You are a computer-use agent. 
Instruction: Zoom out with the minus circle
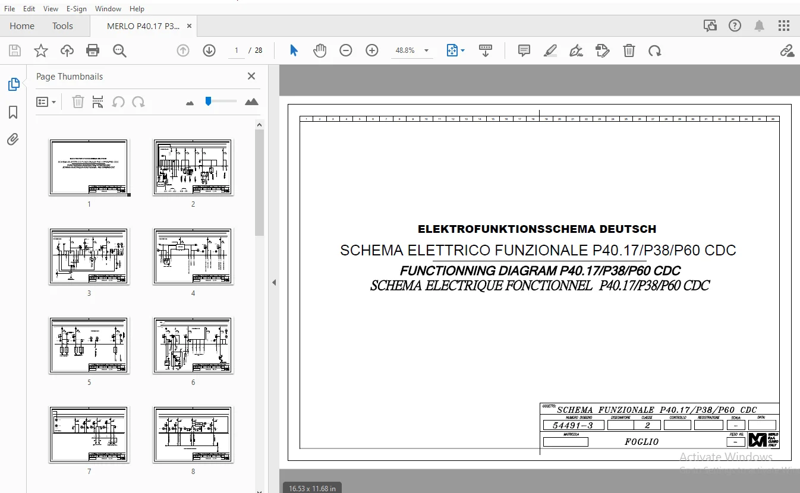[346, 51]
